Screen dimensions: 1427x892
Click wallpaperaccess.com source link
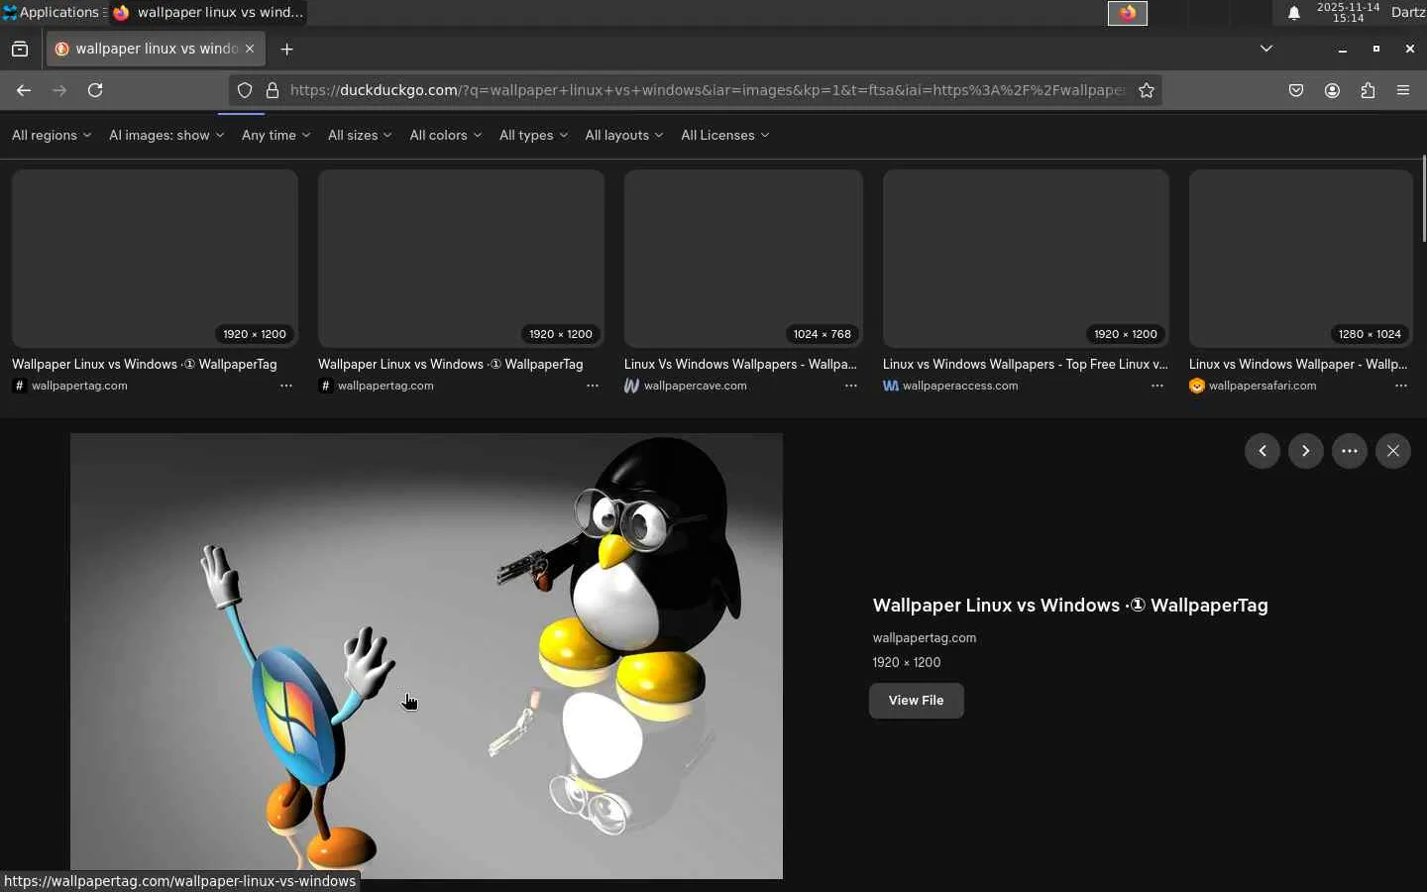click(960, 386)
